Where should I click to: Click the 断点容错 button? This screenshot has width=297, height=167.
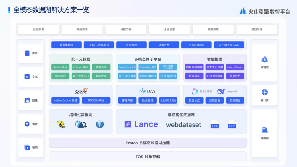coord(148,100)
